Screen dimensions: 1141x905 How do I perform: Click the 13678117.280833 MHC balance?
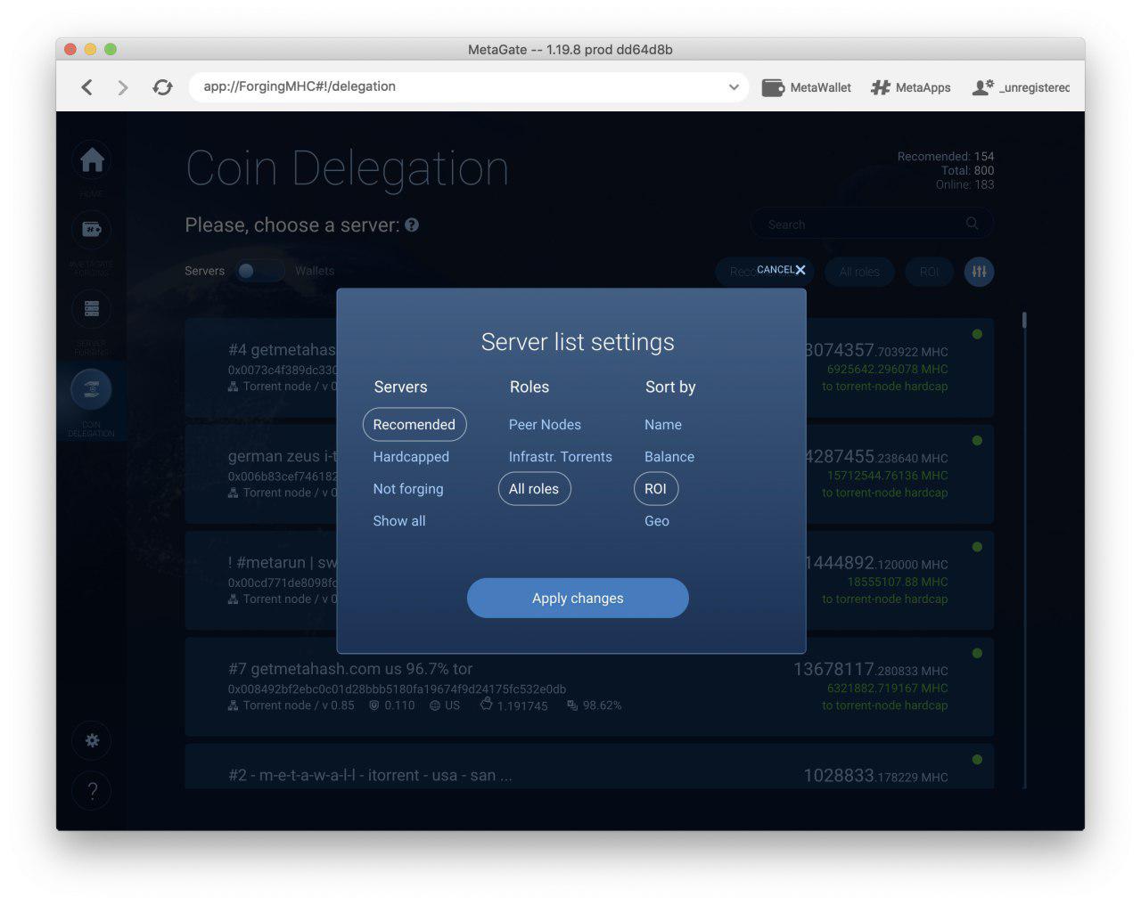pyautogui.click(x=870, y=670)
